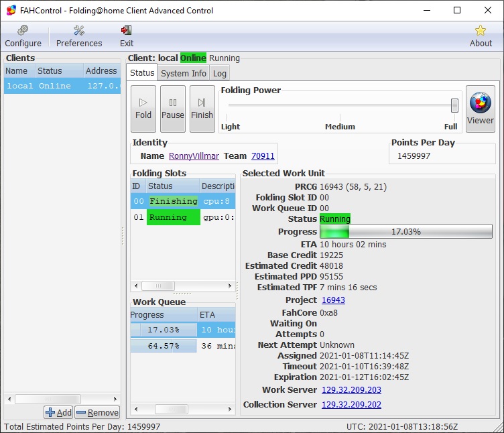Image resolution: width=504 pixels, height=433 pixels.
Task: Switch to the System Info tab
Action: pos(183,73)
